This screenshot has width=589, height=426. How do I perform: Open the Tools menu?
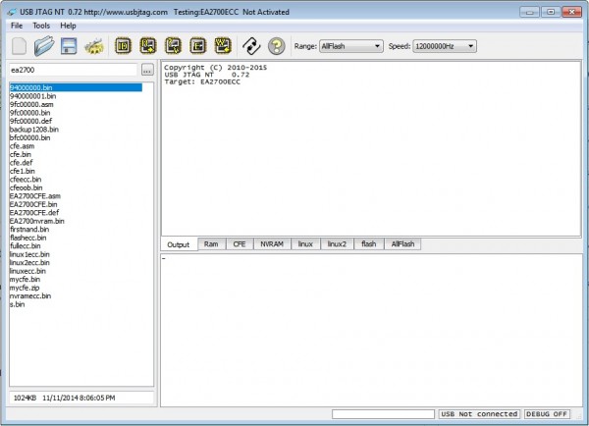[x=41, y=26]
